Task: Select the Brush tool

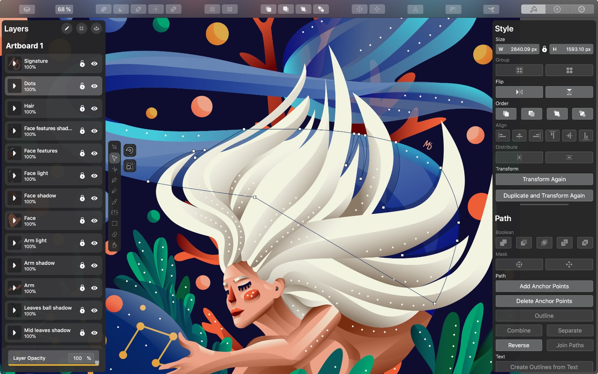Action: pos(114,201)
